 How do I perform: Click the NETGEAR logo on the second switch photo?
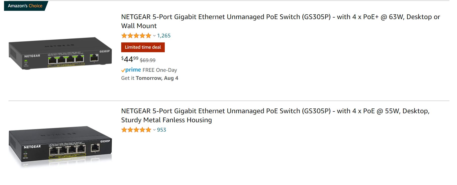[32, 147]
